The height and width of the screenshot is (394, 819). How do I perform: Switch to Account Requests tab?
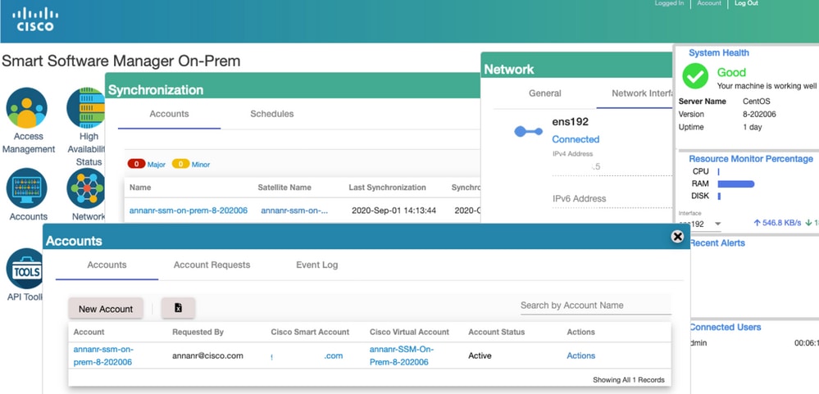point(212,265)
